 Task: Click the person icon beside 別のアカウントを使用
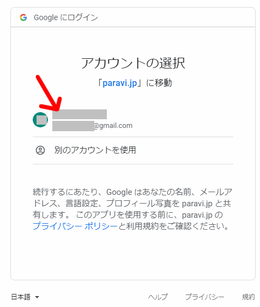40,150
